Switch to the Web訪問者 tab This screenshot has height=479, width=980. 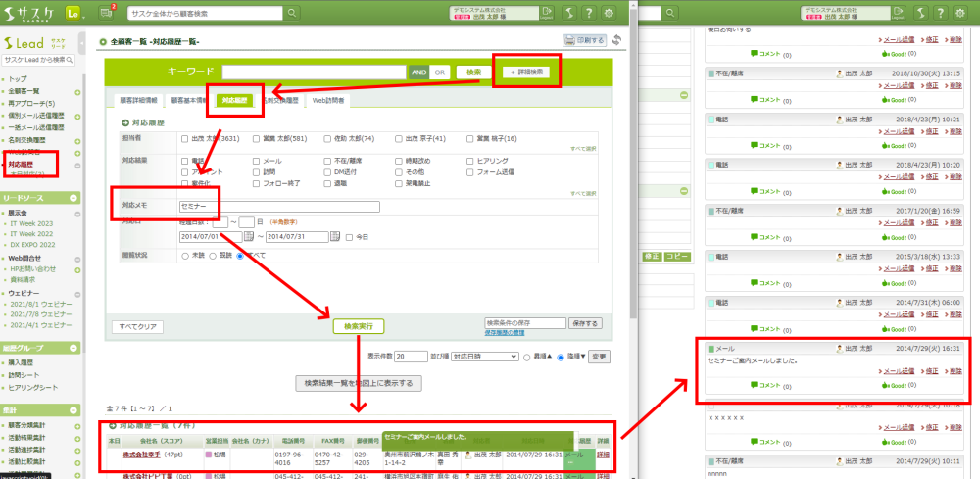328,100
